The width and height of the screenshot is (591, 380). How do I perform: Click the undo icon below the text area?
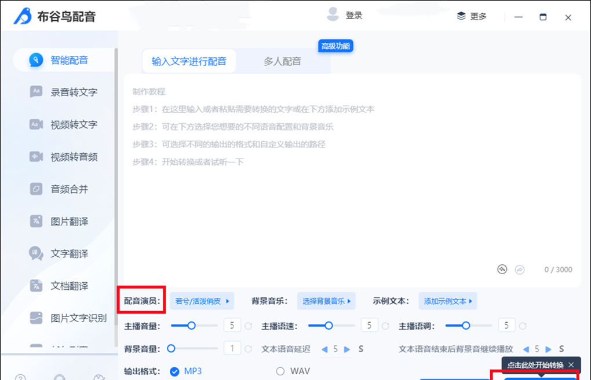[502, 270]
